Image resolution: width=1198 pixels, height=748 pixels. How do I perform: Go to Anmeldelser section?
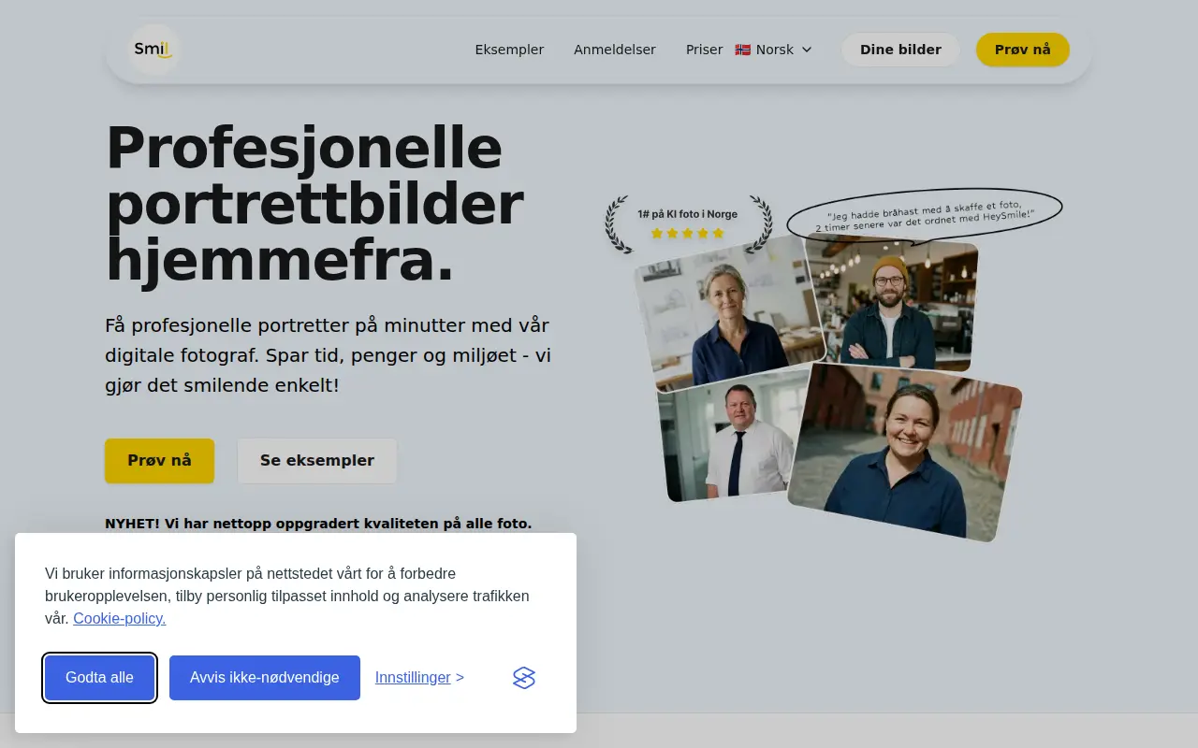(615, 50)
